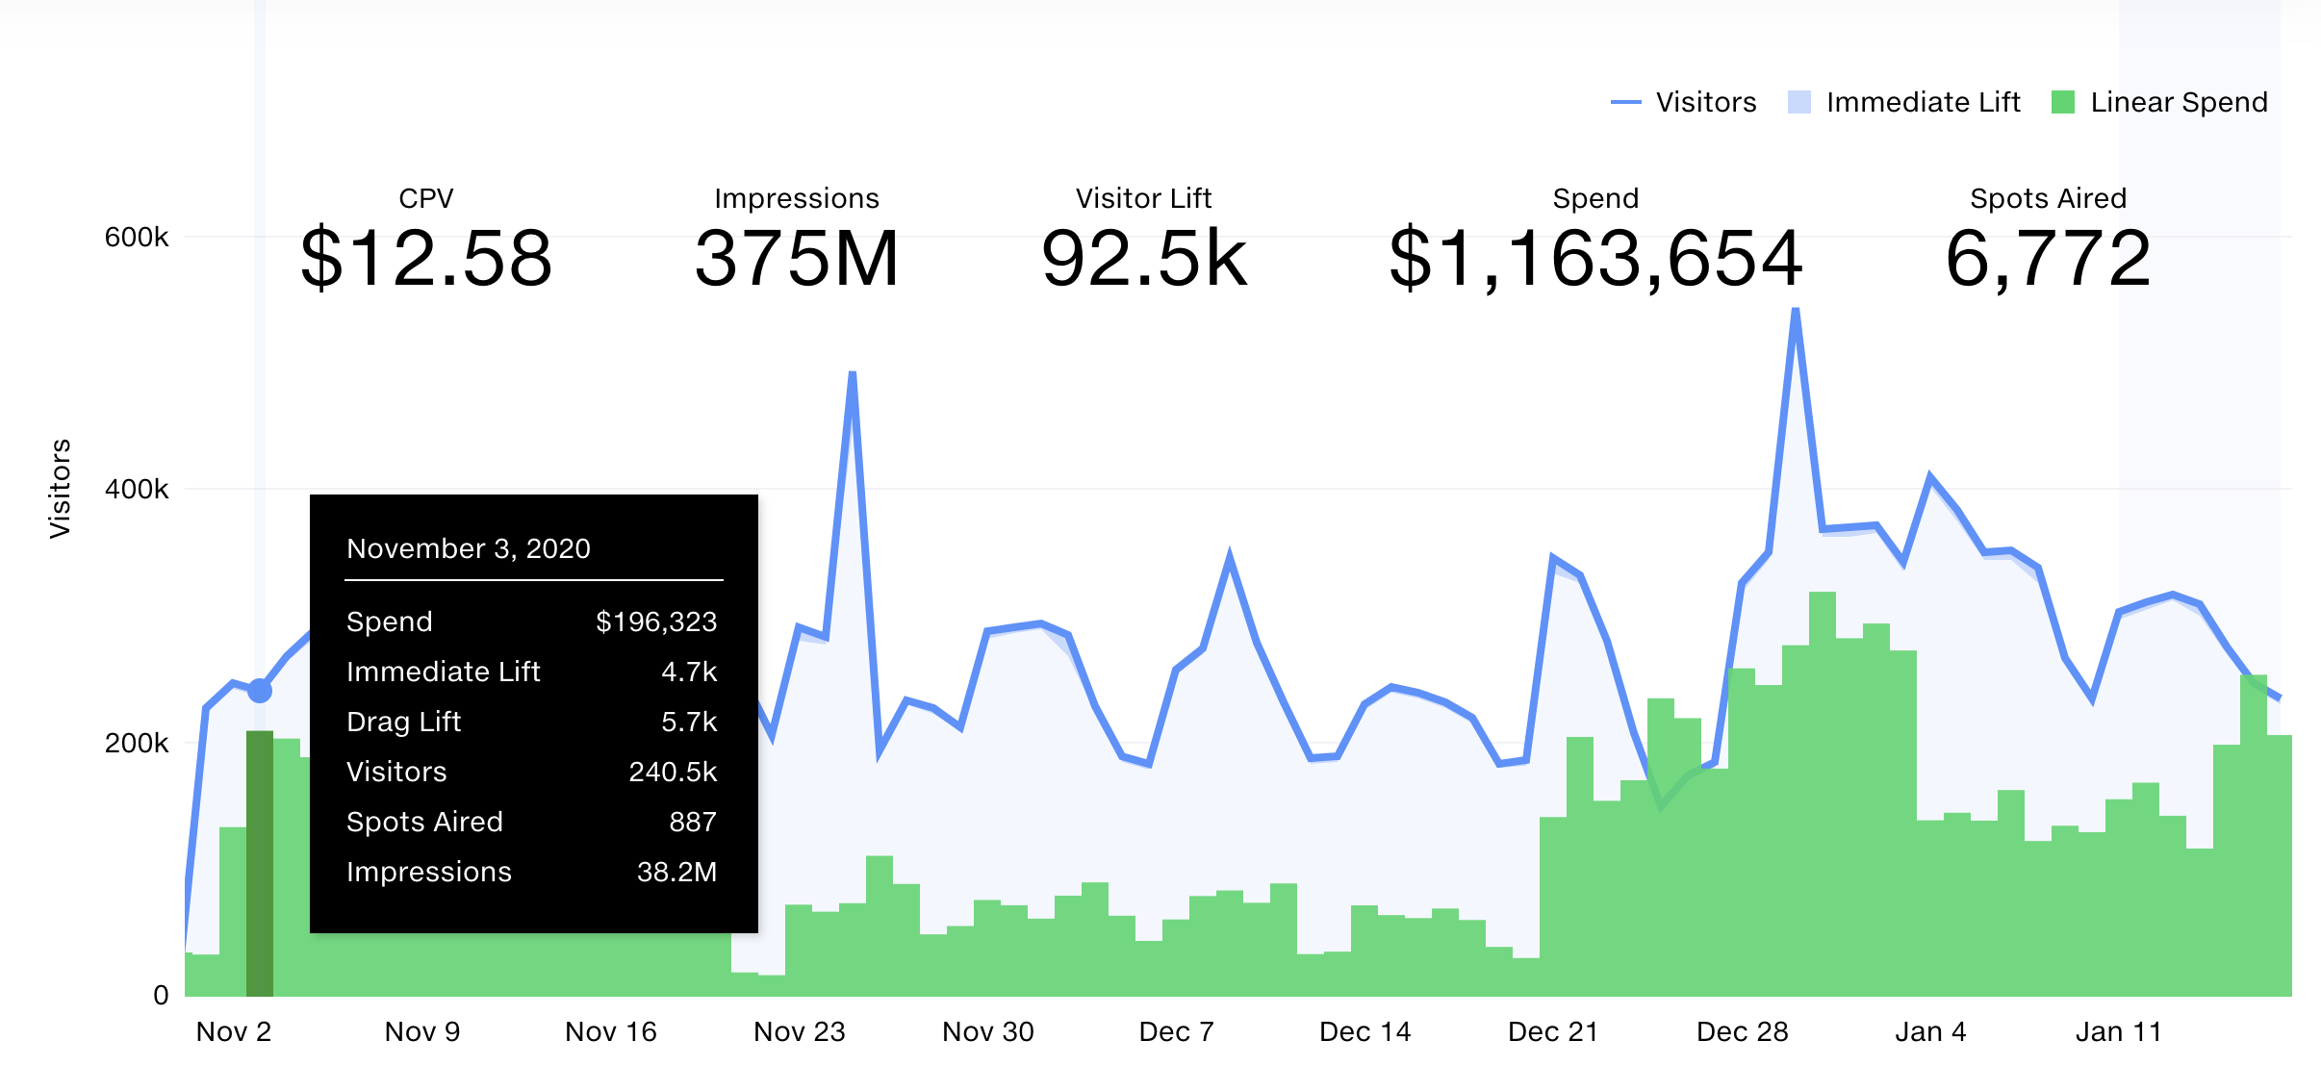Click the tallest visitors peak after Dec 28
The width and height of the screenshot is (2321, 1066).
pyautogui.click(x=1796, y=310)
